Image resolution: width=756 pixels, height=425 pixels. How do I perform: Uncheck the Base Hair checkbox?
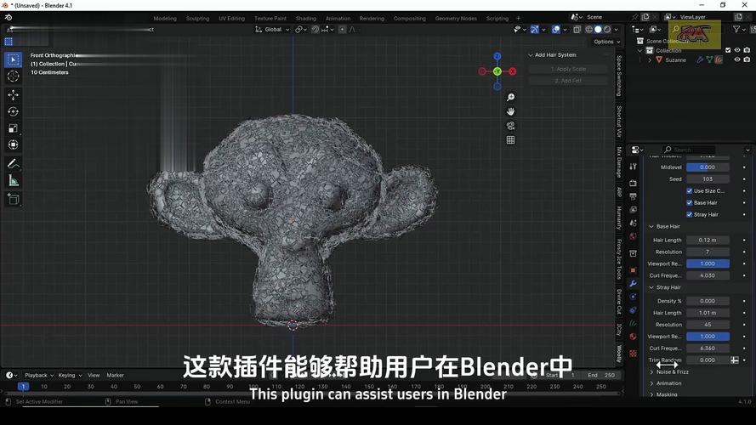(x=690, y=203)
